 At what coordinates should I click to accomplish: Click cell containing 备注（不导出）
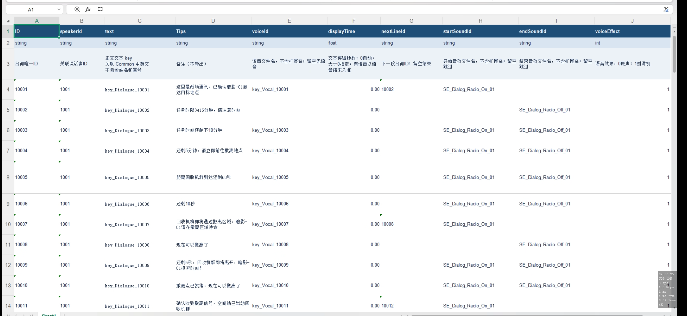(x=213, y=64)
